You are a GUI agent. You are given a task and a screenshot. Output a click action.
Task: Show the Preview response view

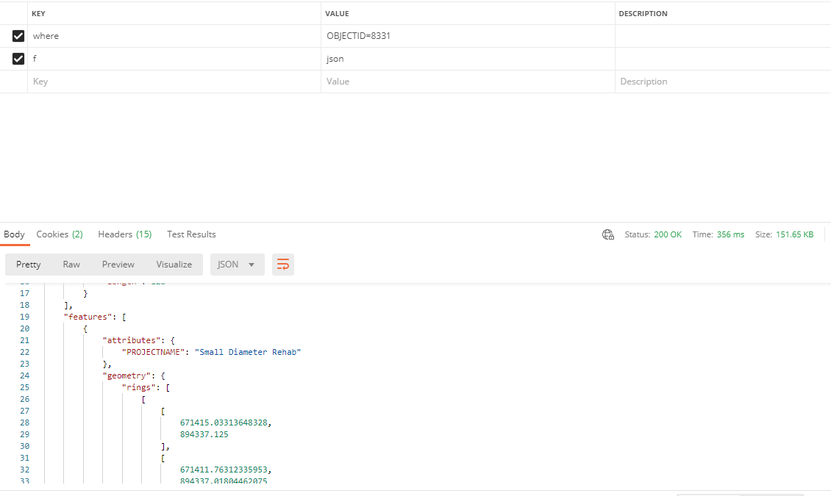click(x=118, y=265)
